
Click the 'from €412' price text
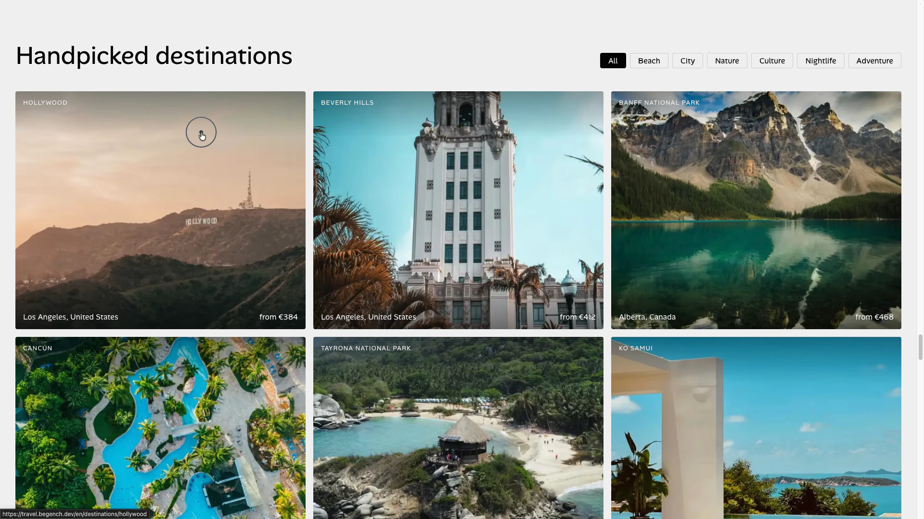577,317
